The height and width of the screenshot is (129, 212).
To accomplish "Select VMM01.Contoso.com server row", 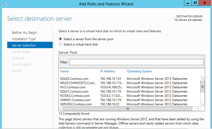I will [x=130, y=100].
